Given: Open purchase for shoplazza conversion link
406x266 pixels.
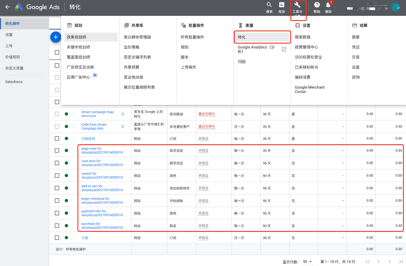Looking at the screenshot, I should (x=102, y=226).
